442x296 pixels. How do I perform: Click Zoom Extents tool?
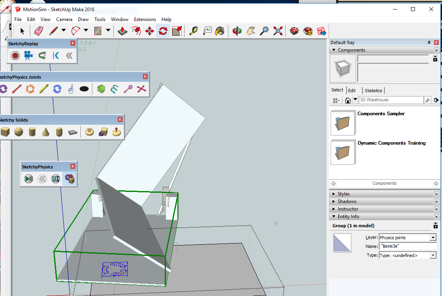pyautogui.click(x=278, y=31)
